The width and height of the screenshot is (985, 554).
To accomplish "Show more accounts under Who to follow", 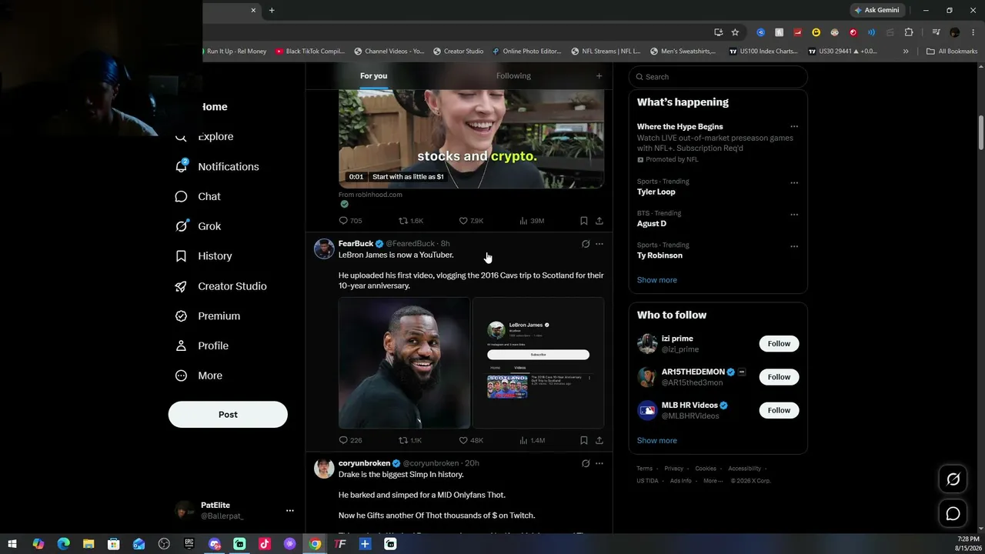I will coord(657,441).
